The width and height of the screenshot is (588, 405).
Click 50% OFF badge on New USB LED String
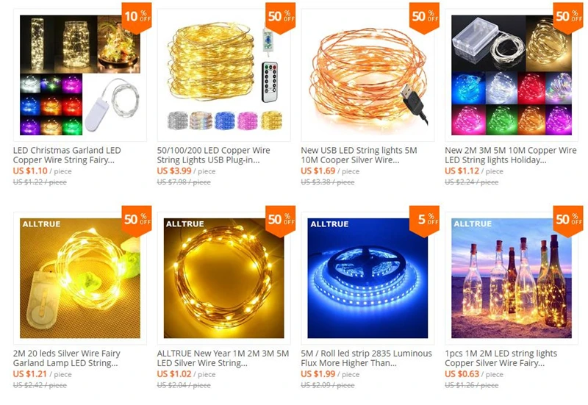[425, 17]
